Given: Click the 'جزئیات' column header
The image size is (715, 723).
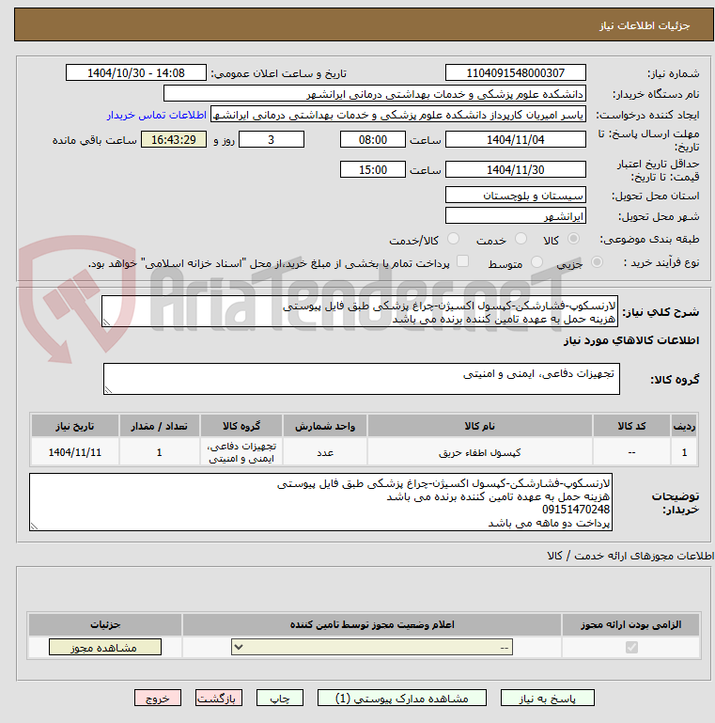Looking at the screenshot, I should coord(105,624).
